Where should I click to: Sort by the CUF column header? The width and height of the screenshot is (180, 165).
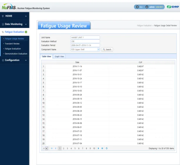tap(140, 62)
